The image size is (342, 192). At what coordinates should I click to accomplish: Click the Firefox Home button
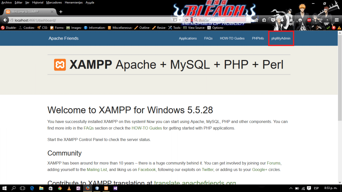point(291,20)
